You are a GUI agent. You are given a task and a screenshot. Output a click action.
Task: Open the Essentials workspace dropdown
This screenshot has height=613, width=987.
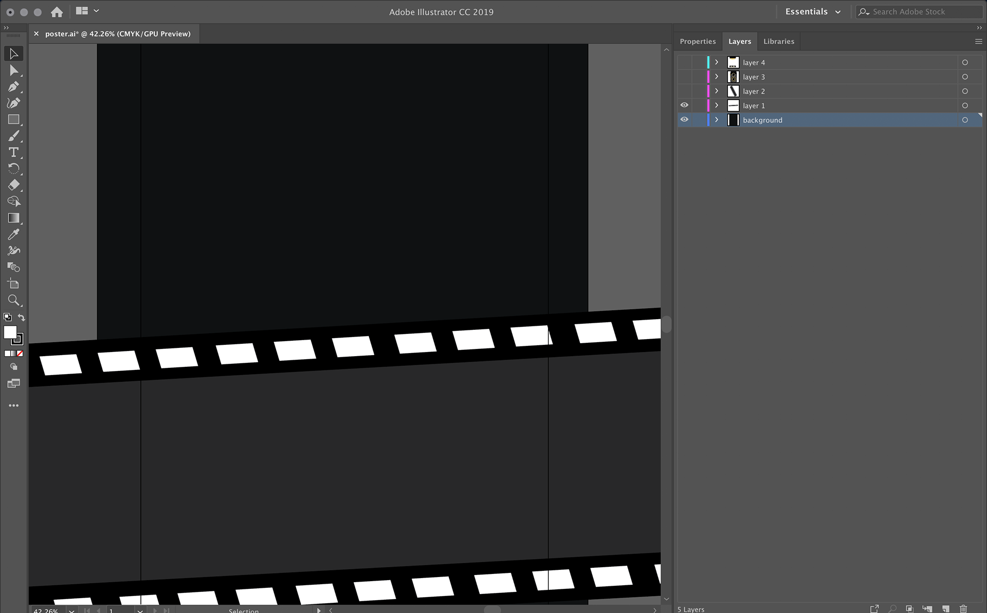[x=813, y=12]
